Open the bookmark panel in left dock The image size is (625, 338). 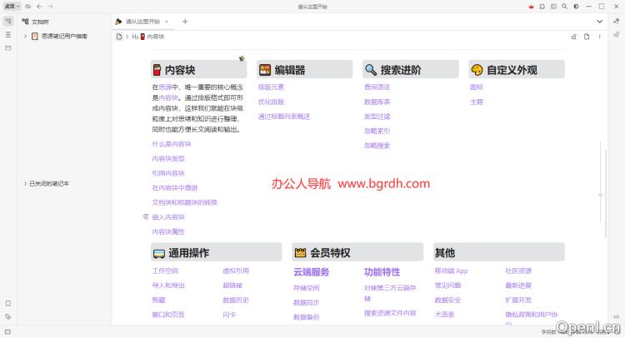[x=7, y=303]
